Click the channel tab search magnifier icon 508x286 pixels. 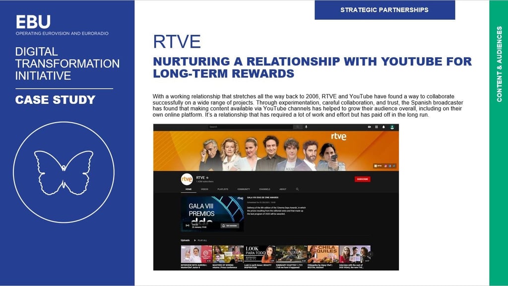297,189
